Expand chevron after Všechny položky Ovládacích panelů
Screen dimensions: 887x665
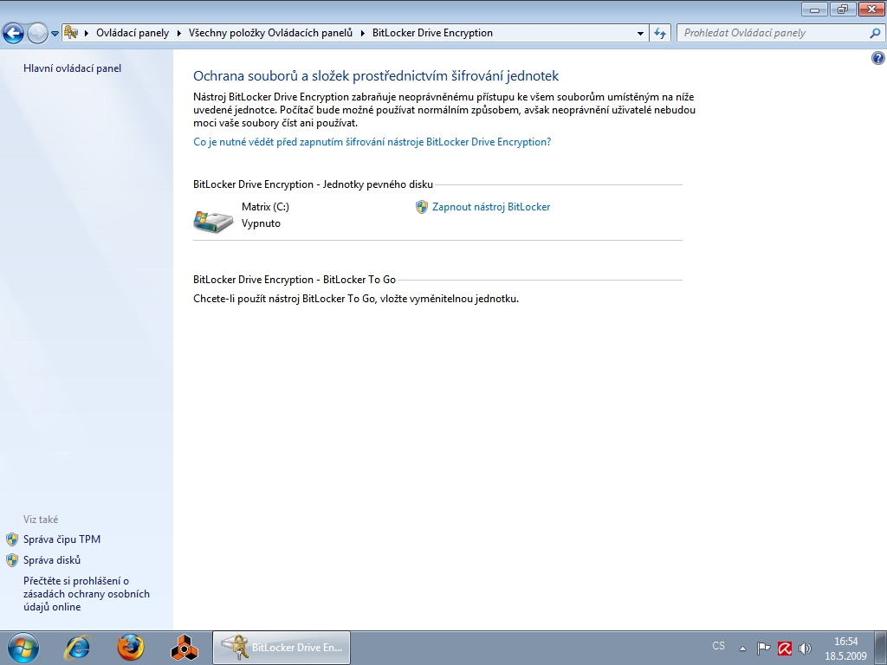(x=363, y=34)
